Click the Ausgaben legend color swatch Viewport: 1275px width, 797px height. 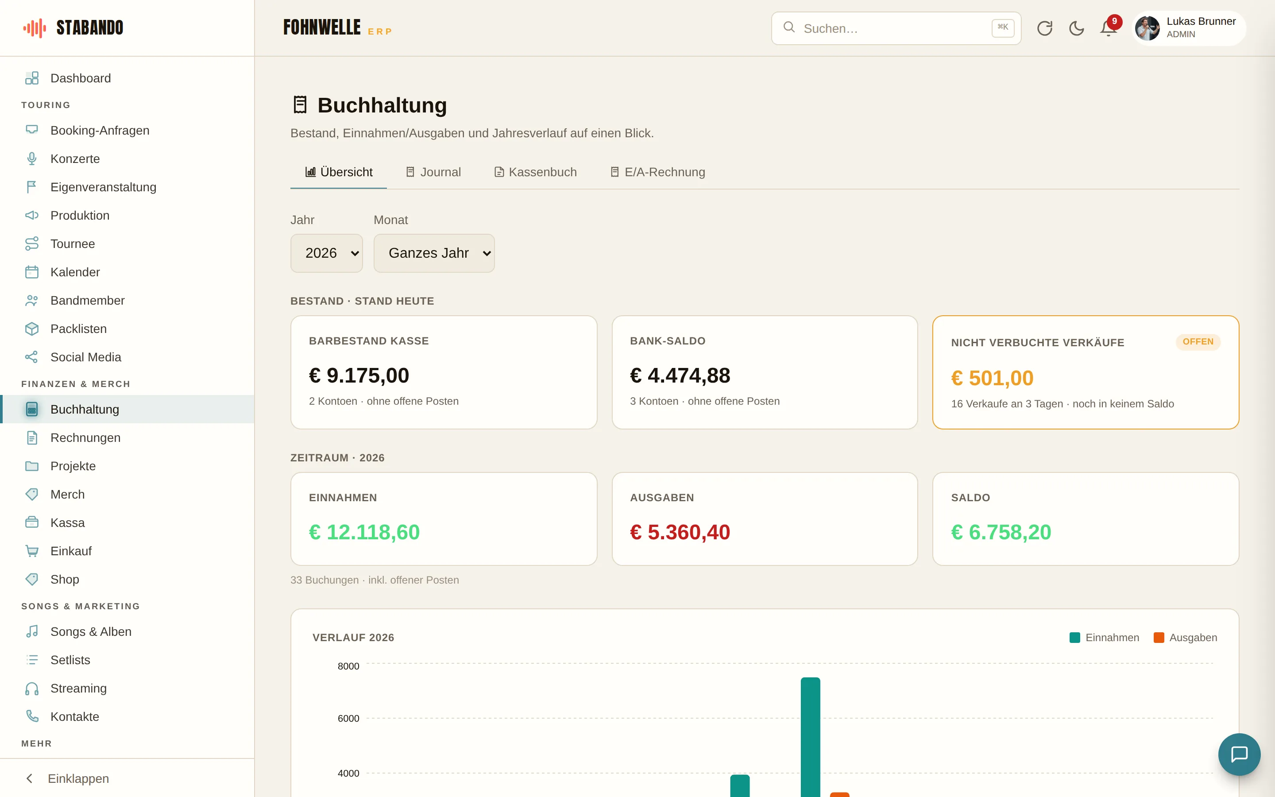[x=1159, y=638]
